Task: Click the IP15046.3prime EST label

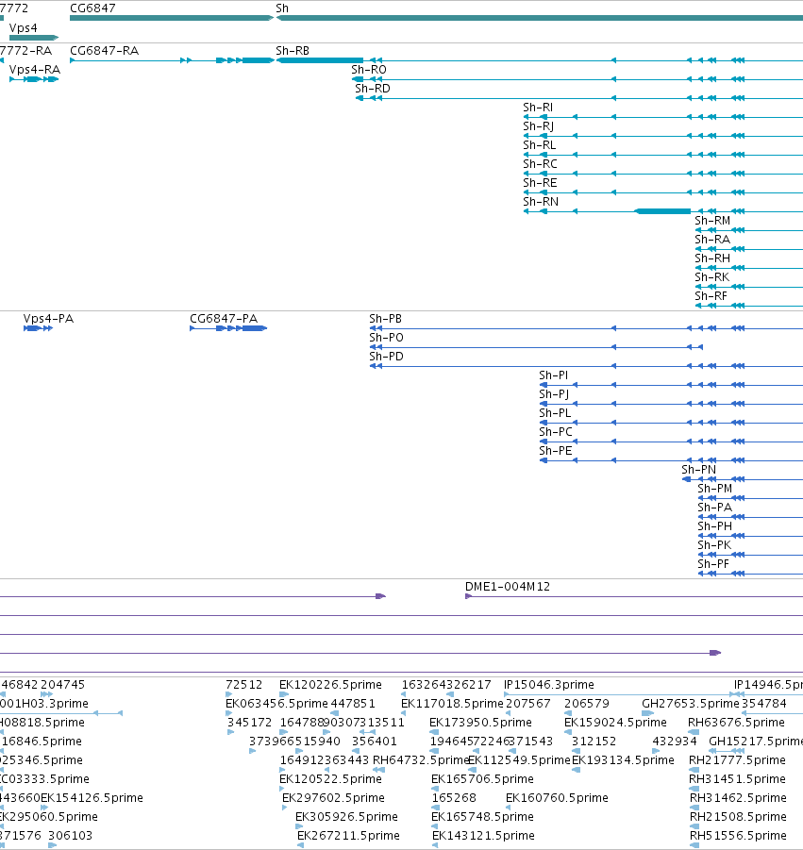Action: coord(549,685)
